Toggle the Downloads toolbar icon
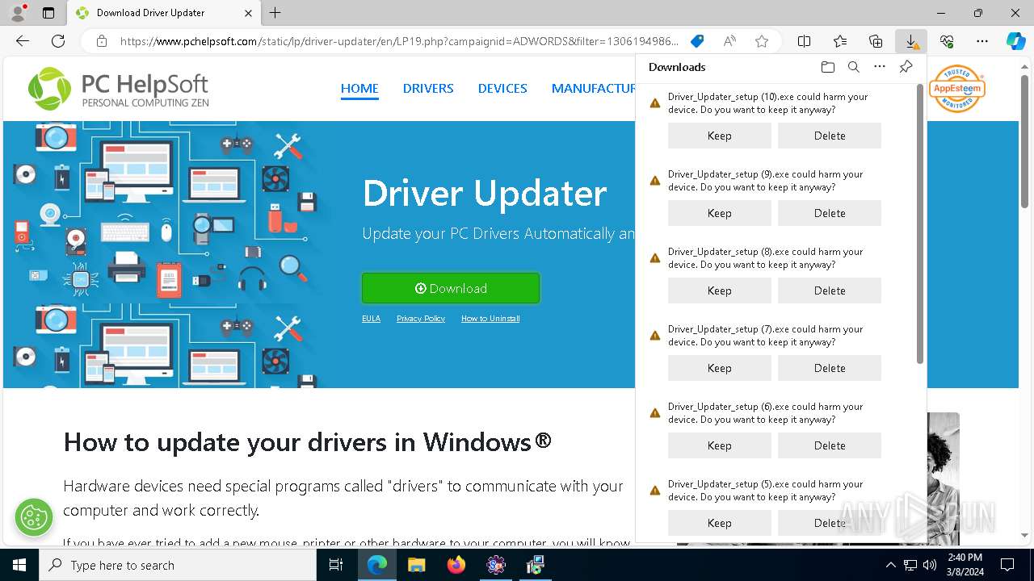 pos(911,41)
